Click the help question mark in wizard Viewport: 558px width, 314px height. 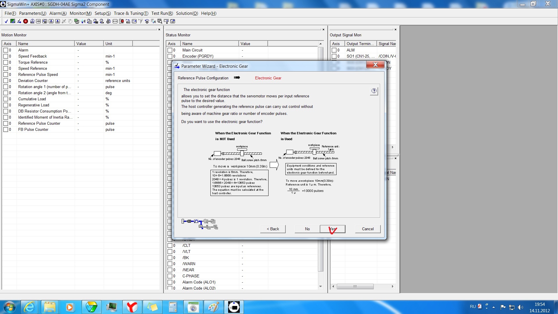point(374,91)
